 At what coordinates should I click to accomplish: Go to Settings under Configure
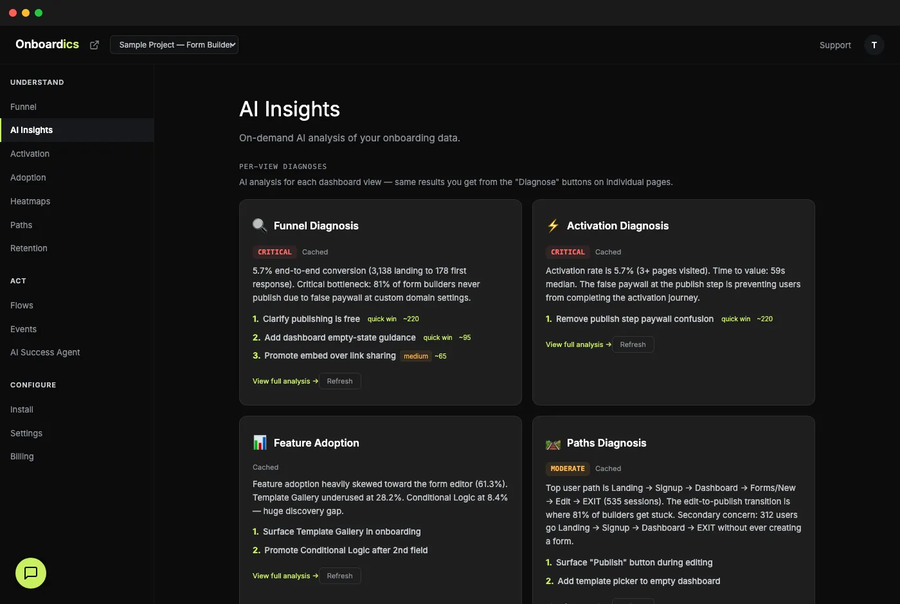[26, 433]
